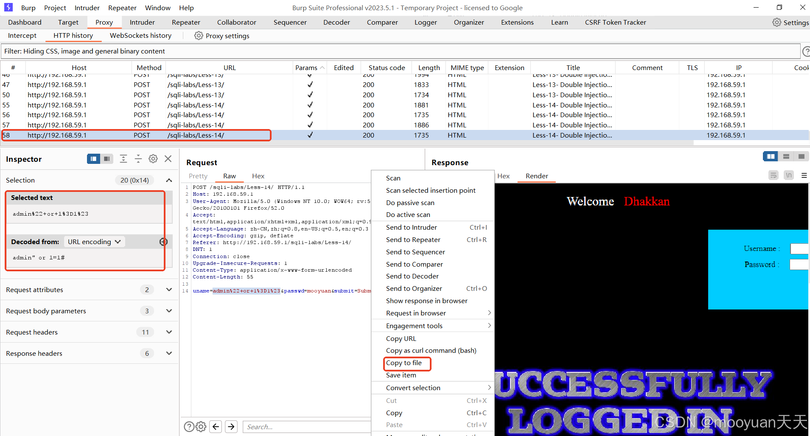Open URL encoding decode dropdown
Screen dimensions: 810x436
tap(94, 242)
